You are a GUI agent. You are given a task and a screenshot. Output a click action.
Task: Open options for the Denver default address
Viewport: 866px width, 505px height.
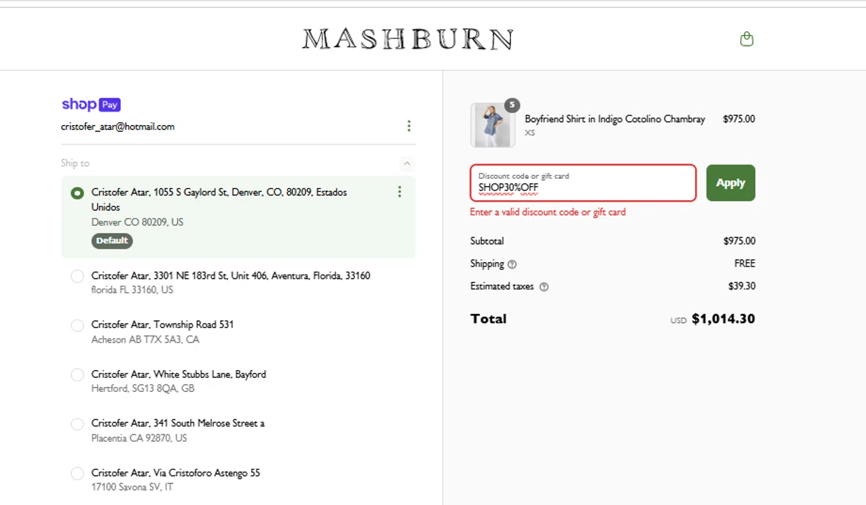point(399,192)
